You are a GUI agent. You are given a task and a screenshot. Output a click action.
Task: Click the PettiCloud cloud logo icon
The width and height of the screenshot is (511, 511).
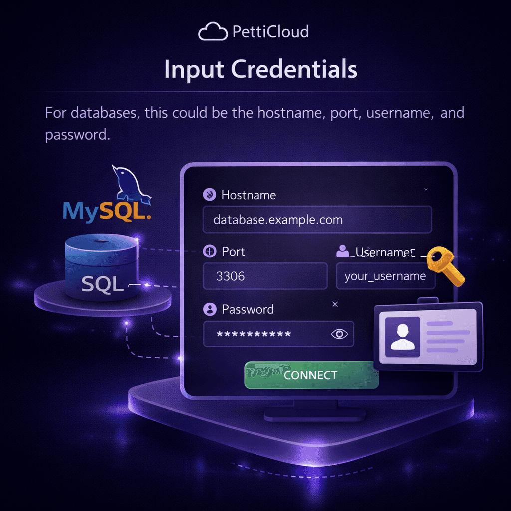213,31
